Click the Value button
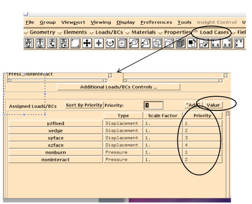 [x=213, y=105]
